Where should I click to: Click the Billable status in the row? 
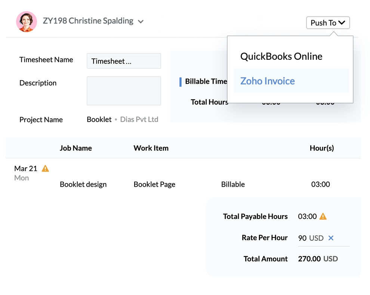point(233,184)
